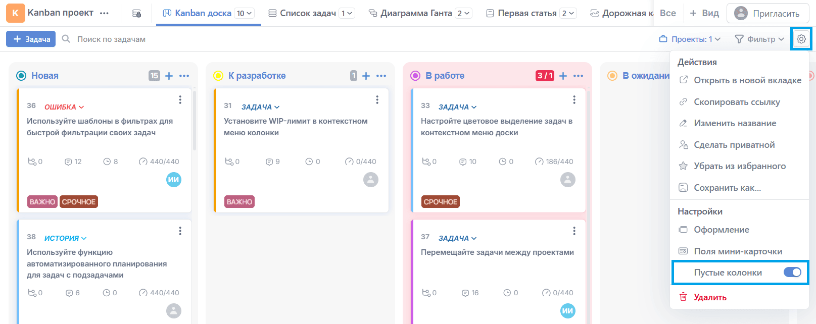Open the Kanban проект three-dot menu
Viewport: 816px width, 324px height.
[x=105, y=13]
